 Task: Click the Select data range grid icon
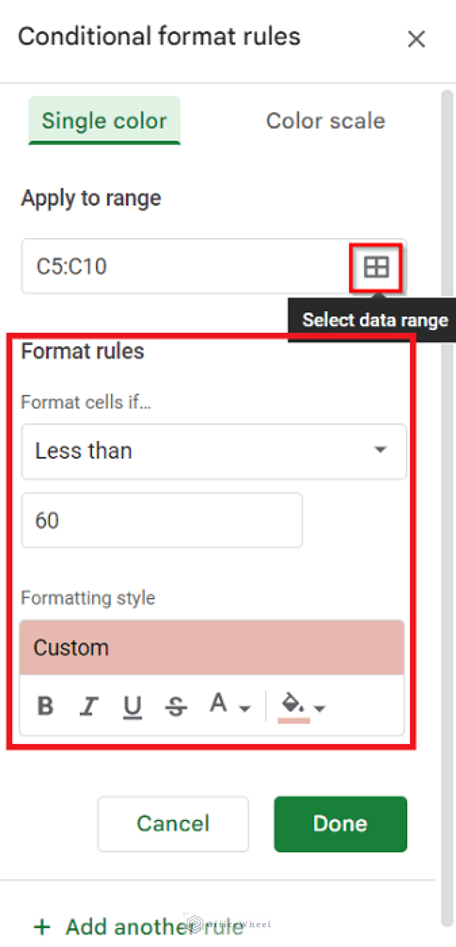point(376,266)
